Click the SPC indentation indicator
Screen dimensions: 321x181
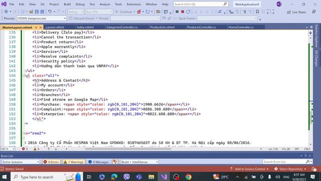coord(297,149)
